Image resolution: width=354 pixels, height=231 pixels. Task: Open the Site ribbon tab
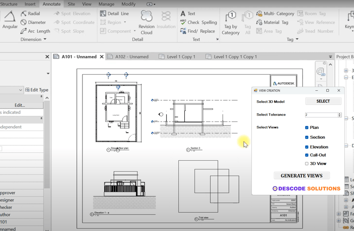click(x=71, y=4)
